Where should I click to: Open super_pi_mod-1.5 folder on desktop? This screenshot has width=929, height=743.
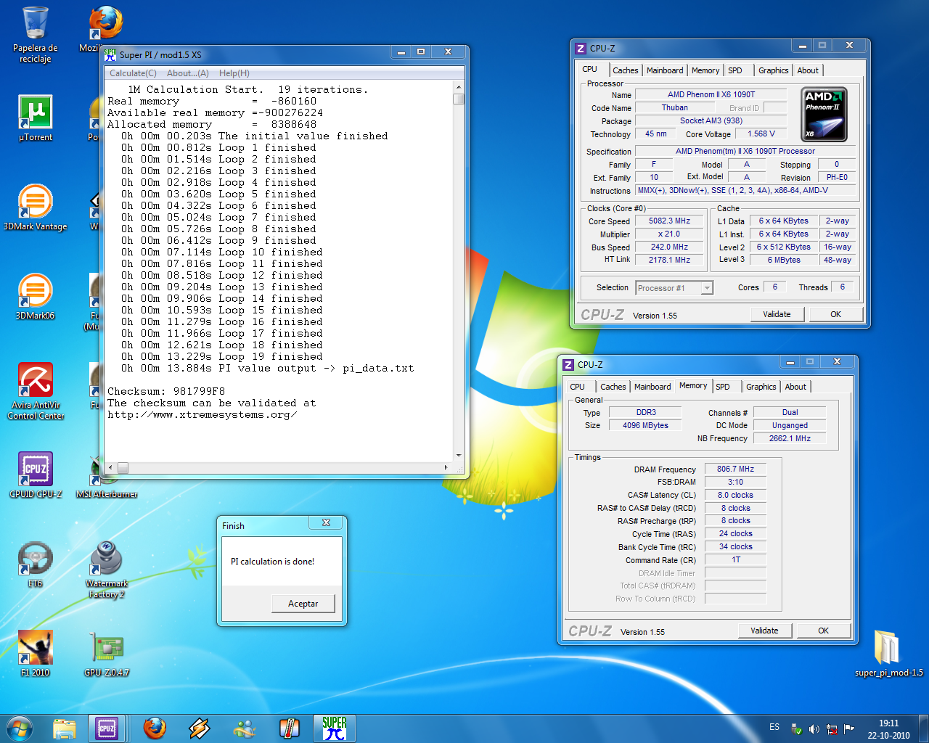[x=888, y=654]
